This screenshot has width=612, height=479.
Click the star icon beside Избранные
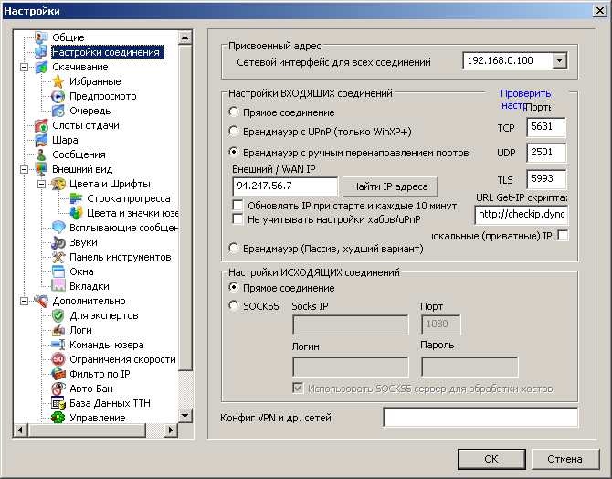pos(58,81)
